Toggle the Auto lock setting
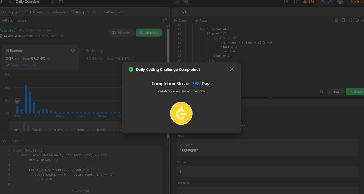 point(201,20)
